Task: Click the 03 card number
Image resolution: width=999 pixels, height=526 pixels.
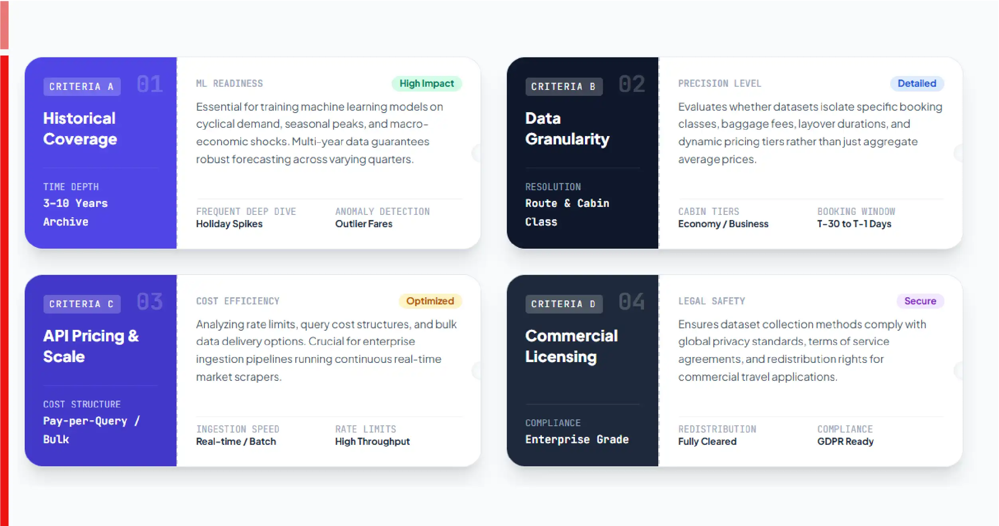Action: pos(150,302)
